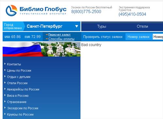Follow the Способы оплаты link
163x119 pixels.
click(61, 39)
